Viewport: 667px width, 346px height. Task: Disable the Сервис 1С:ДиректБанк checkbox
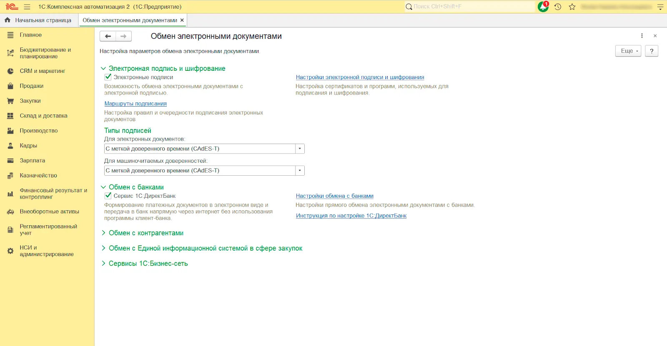point(108,196)
